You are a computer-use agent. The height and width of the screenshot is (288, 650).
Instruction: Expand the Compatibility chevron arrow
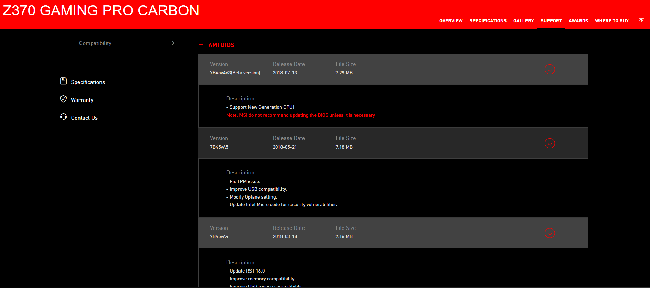pos(173,43)
